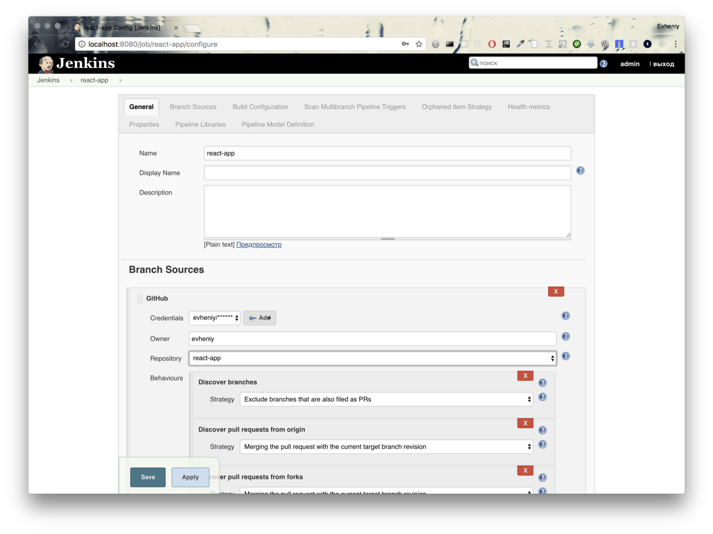
Task: Click the Jenkins butler logo icon
Action: pyautogui.click(x=45, y=64)
